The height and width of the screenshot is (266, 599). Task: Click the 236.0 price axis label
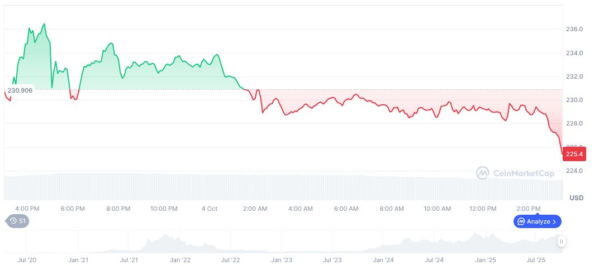click(574, 29)
